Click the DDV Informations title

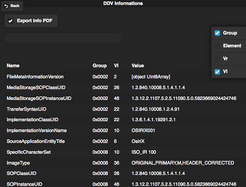point(123,3)
